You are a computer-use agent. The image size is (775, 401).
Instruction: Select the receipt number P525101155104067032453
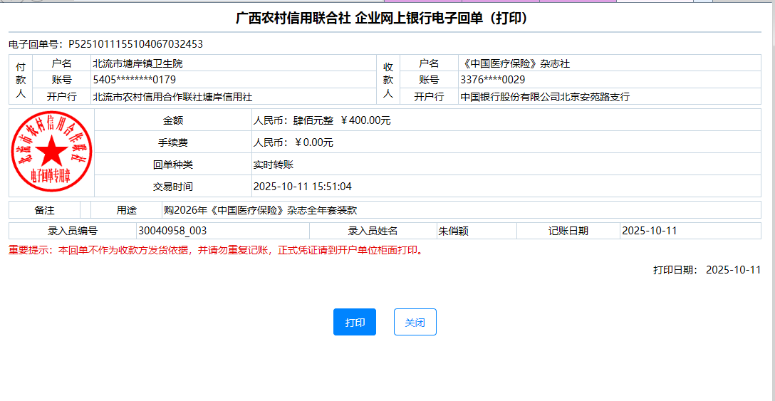(135, 44)
